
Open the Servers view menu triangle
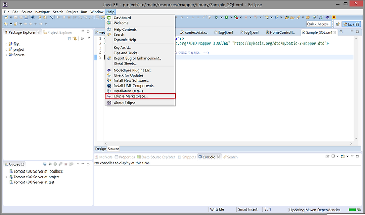point(78,164)
